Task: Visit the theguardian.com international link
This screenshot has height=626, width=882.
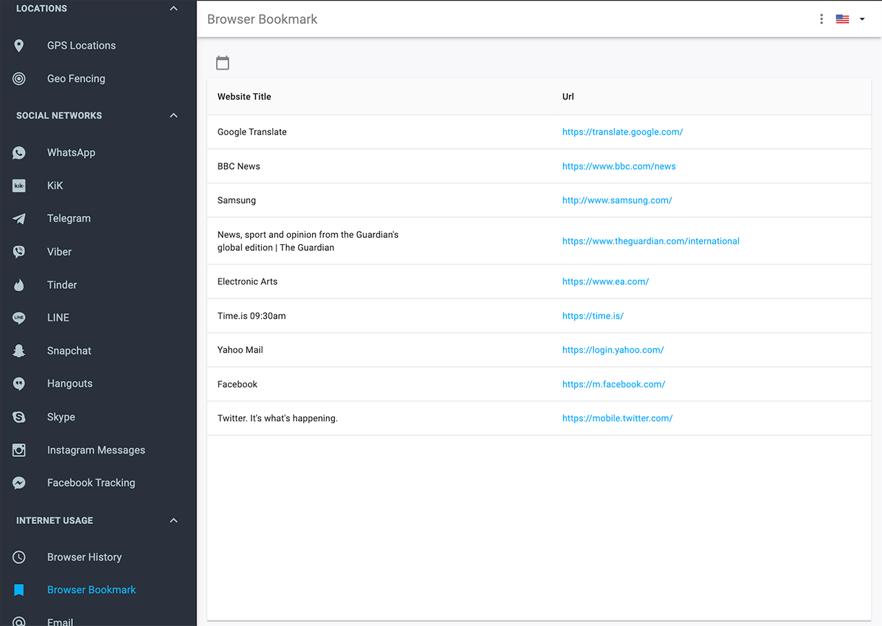Action: coord(650,241)
